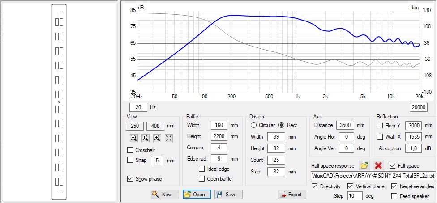This screenshot has width=437, height=203.
Task: Click the baffle top-left corner handle
Action: tap(52, 4)
